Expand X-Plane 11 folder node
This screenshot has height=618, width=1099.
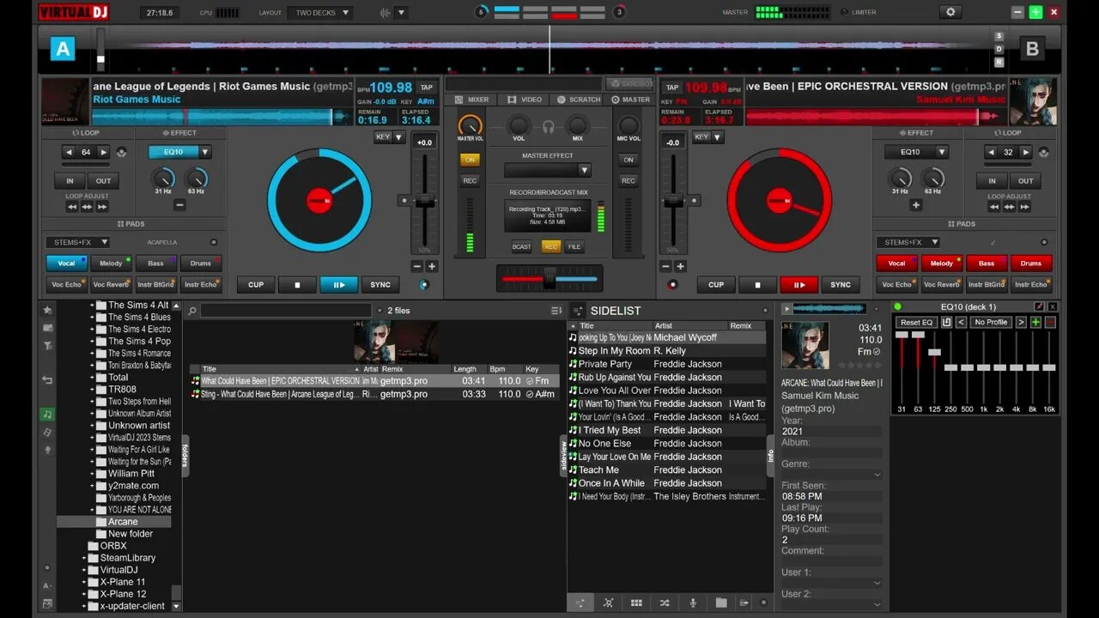coord(84,582)
